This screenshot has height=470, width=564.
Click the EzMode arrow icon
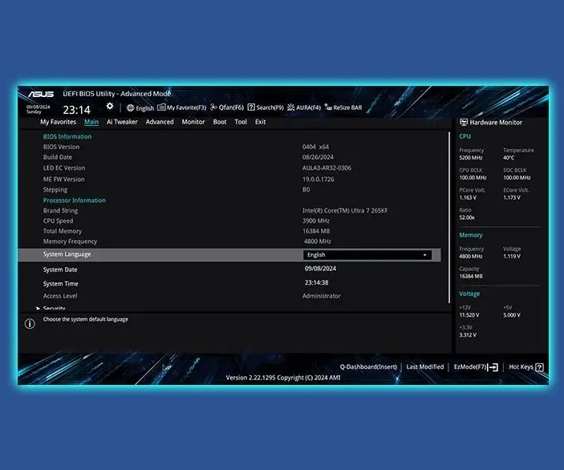(493, 367)
